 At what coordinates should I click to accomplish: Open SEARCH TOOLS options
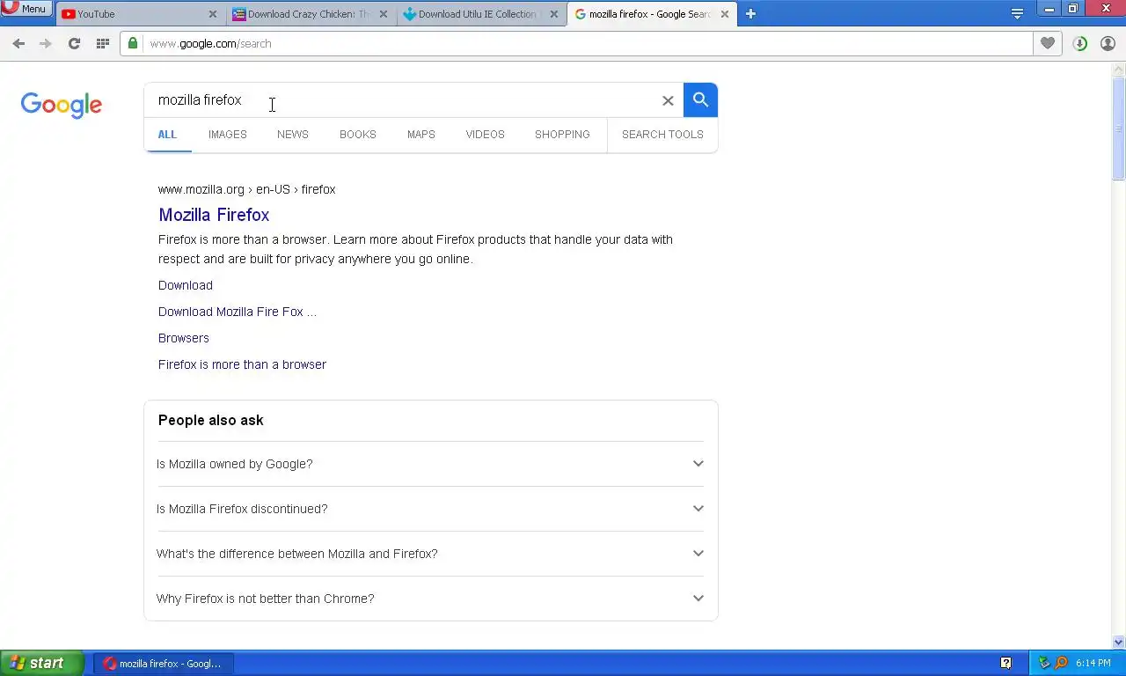tap(662, 135)
